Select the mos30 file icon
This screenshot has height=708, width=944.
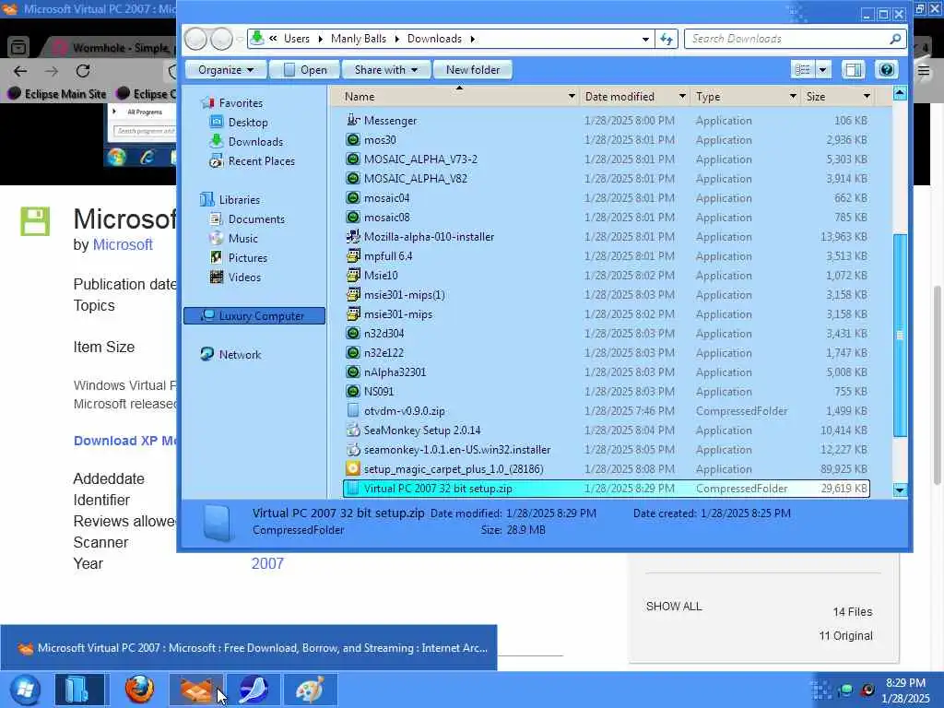tap(353, 140)
